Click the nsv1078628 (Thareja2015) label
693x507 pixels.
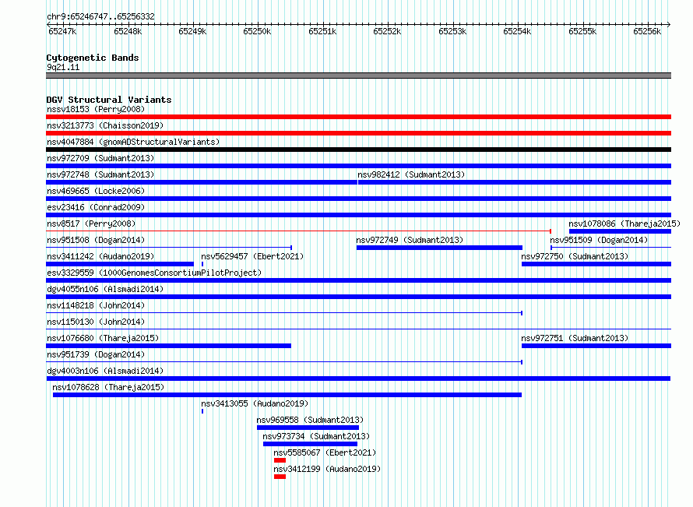108,387
